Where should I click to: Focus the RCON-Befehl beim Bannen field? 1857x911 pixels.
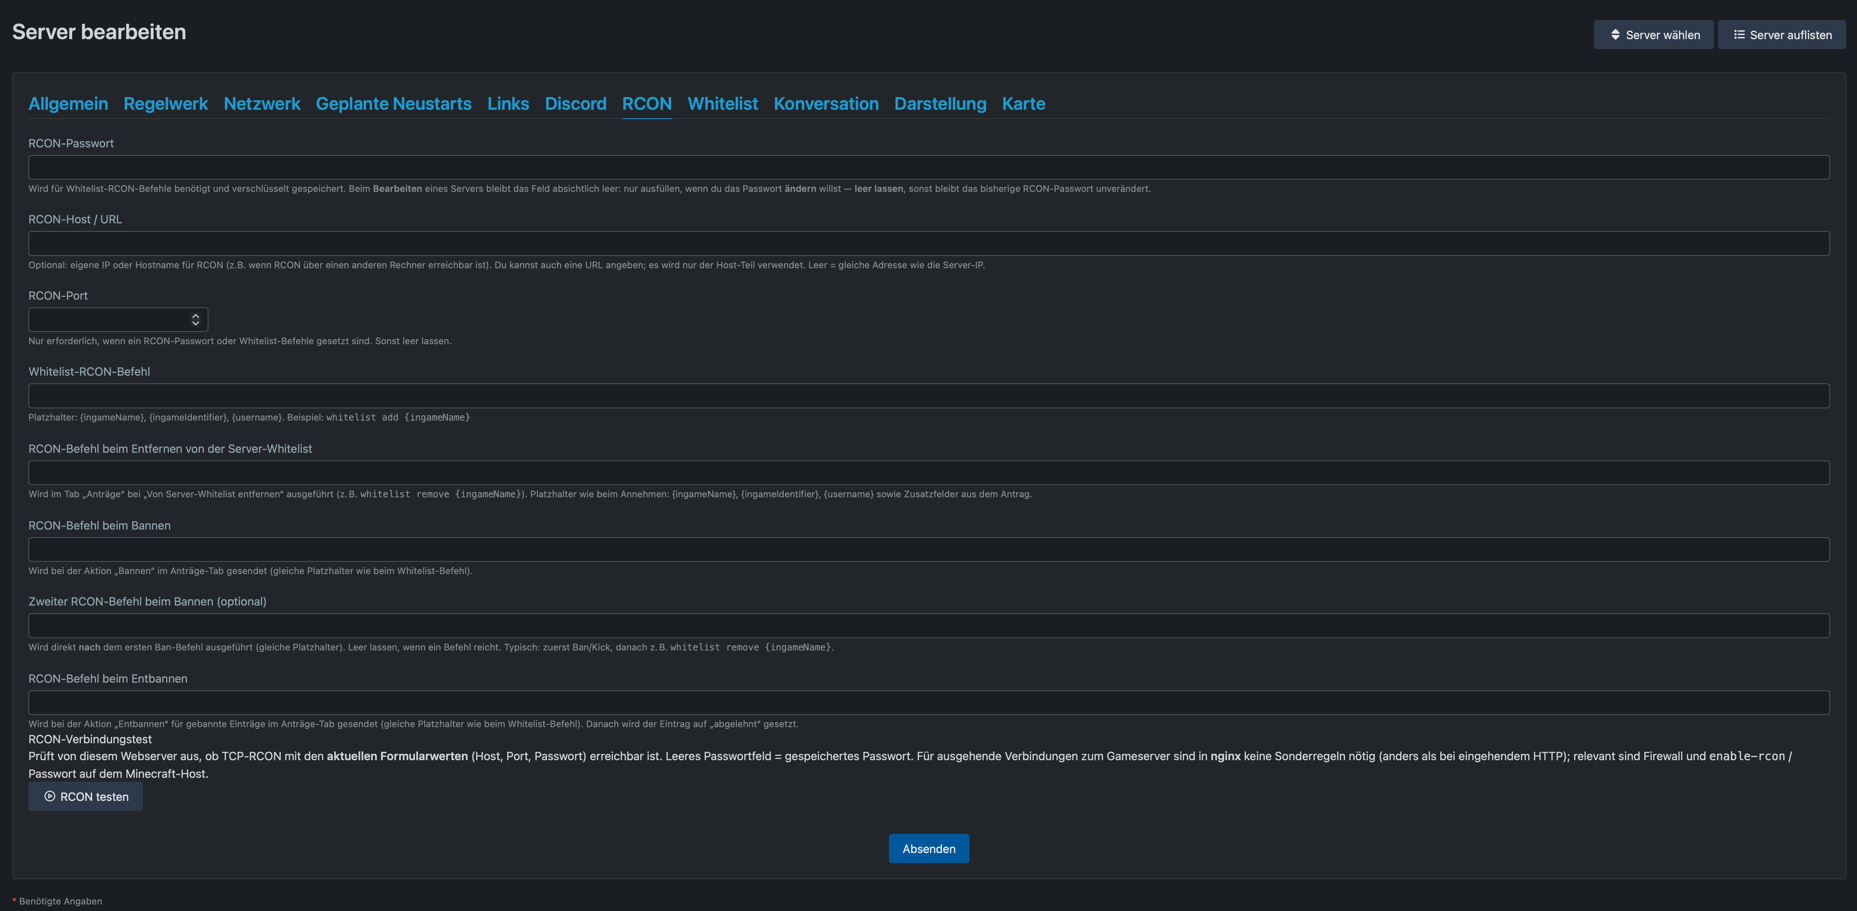(x=929, y=549)
